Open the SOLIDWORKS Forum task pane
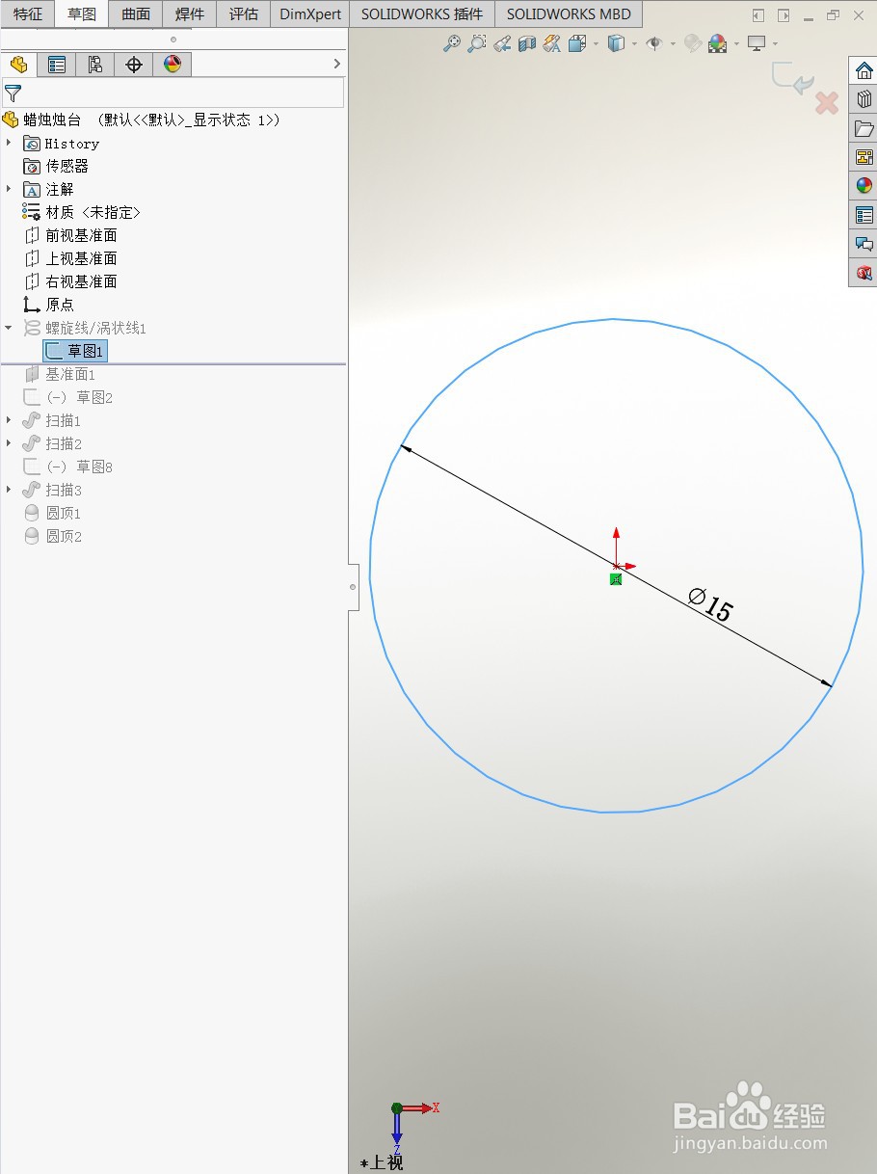This screenshot has height=1174, width=877. 864,244
